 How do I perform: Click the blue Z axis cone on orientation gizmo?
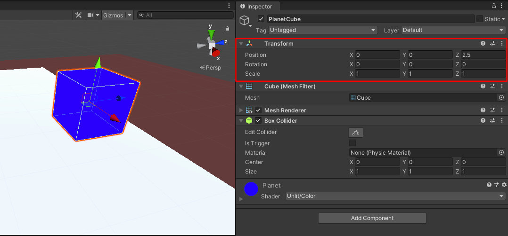(221, 42)
